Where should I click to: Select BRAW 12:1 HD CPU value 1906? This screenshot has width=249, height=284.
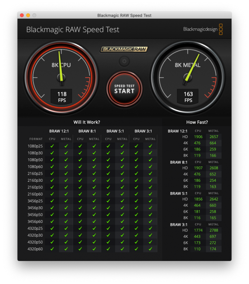198,137
